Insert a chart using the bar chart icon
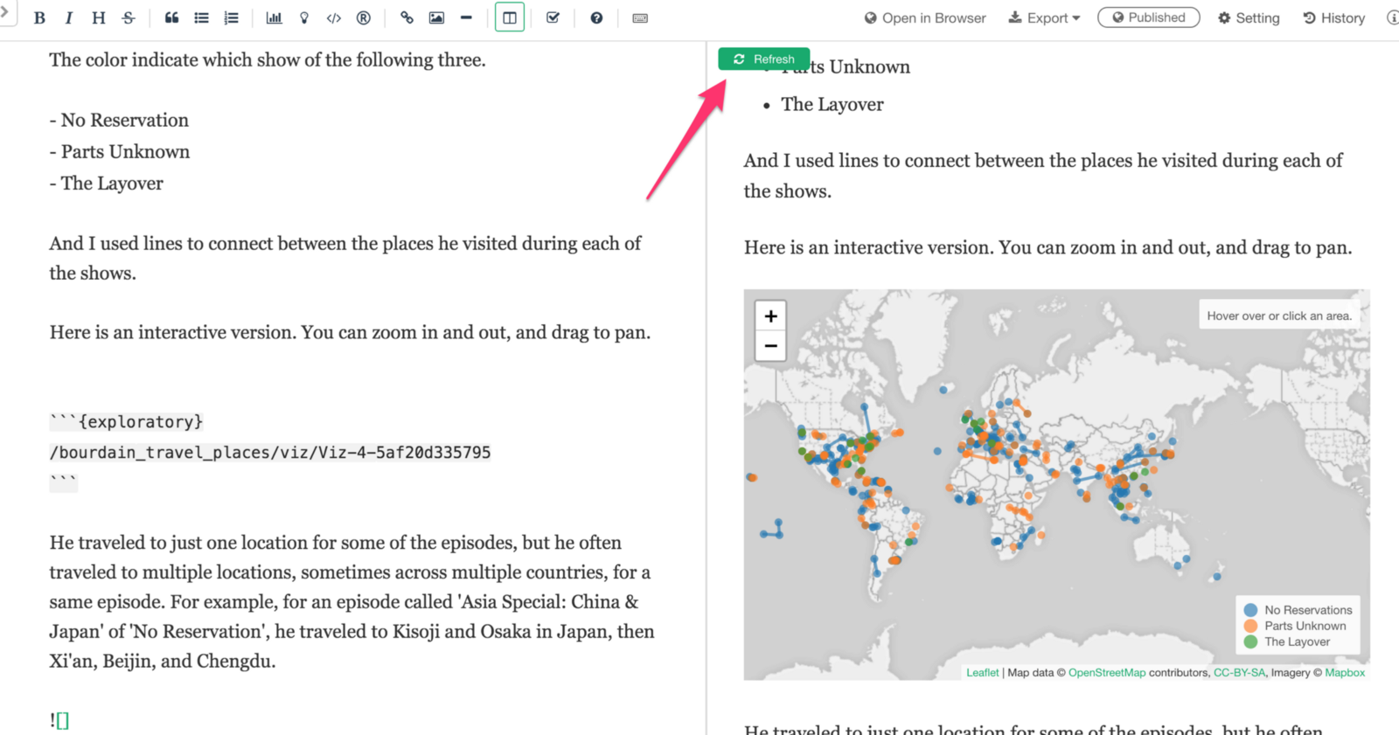Screen dimensions: 1399x735 (274, 18)
